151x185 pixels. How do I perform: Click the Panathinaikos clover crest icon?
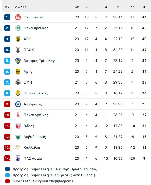18,28
